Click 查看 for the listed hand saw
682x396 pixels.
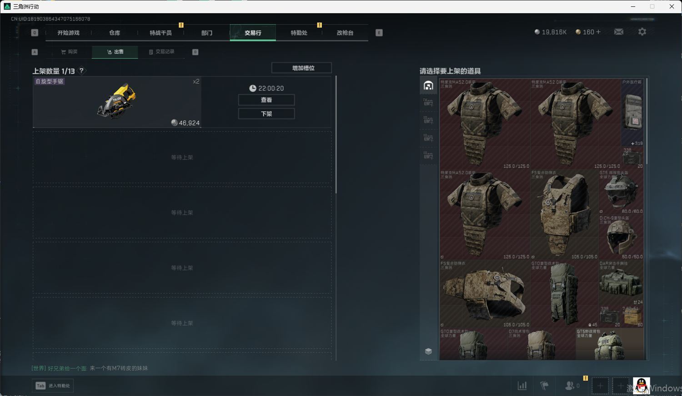point(266,100)
